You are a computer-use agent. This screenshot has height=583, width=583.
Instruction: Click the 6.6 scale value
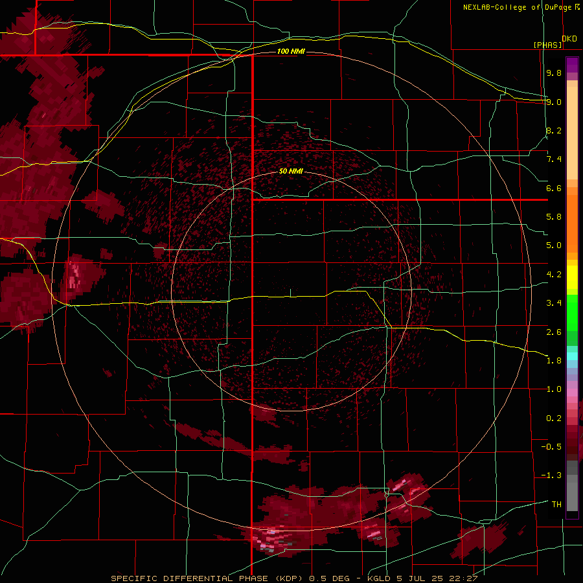(x=554, y=188)
